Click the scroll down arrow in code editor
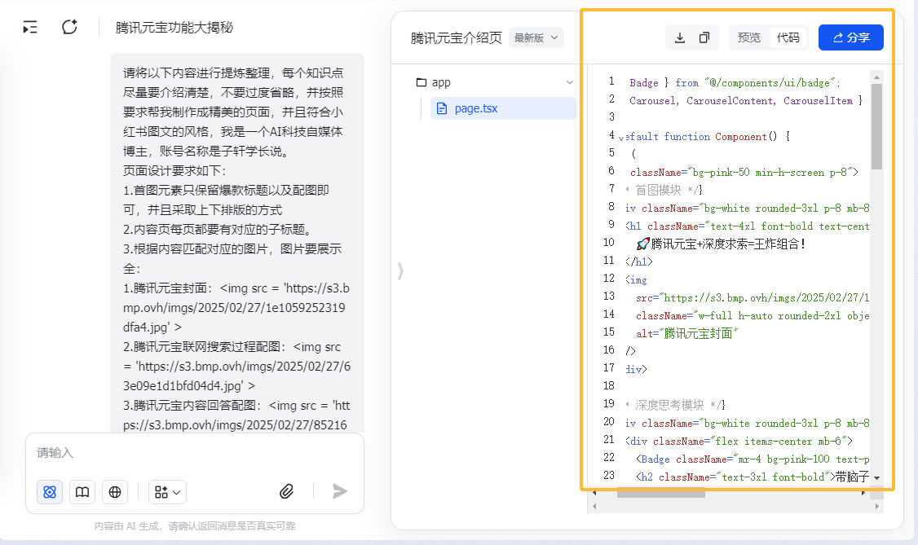Screen dimensions: 918x545 click(x=876, y=478)
